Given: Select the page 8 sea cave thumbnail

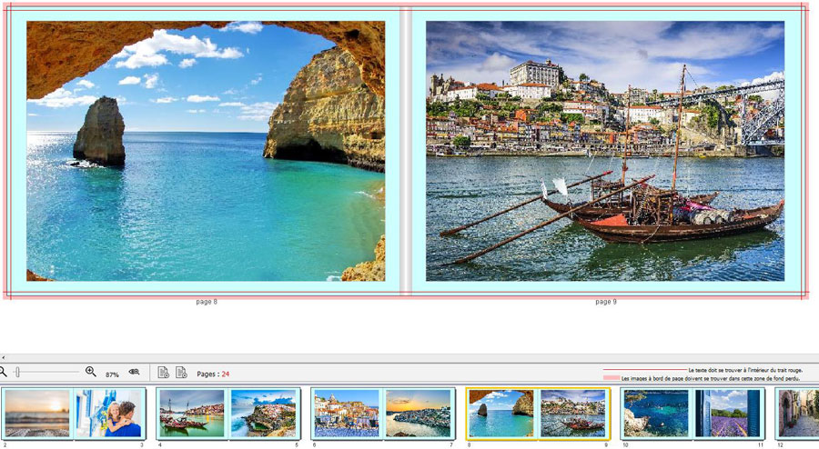Looking at the screenshot, I should (x=500, y=414).
